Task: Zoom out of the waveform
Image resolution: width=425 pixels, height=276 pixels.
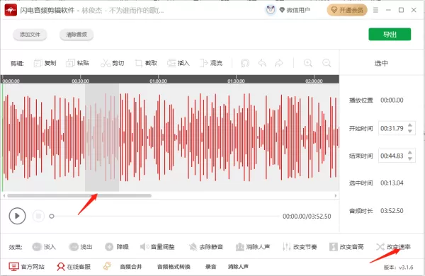Action: click(327, 63)
